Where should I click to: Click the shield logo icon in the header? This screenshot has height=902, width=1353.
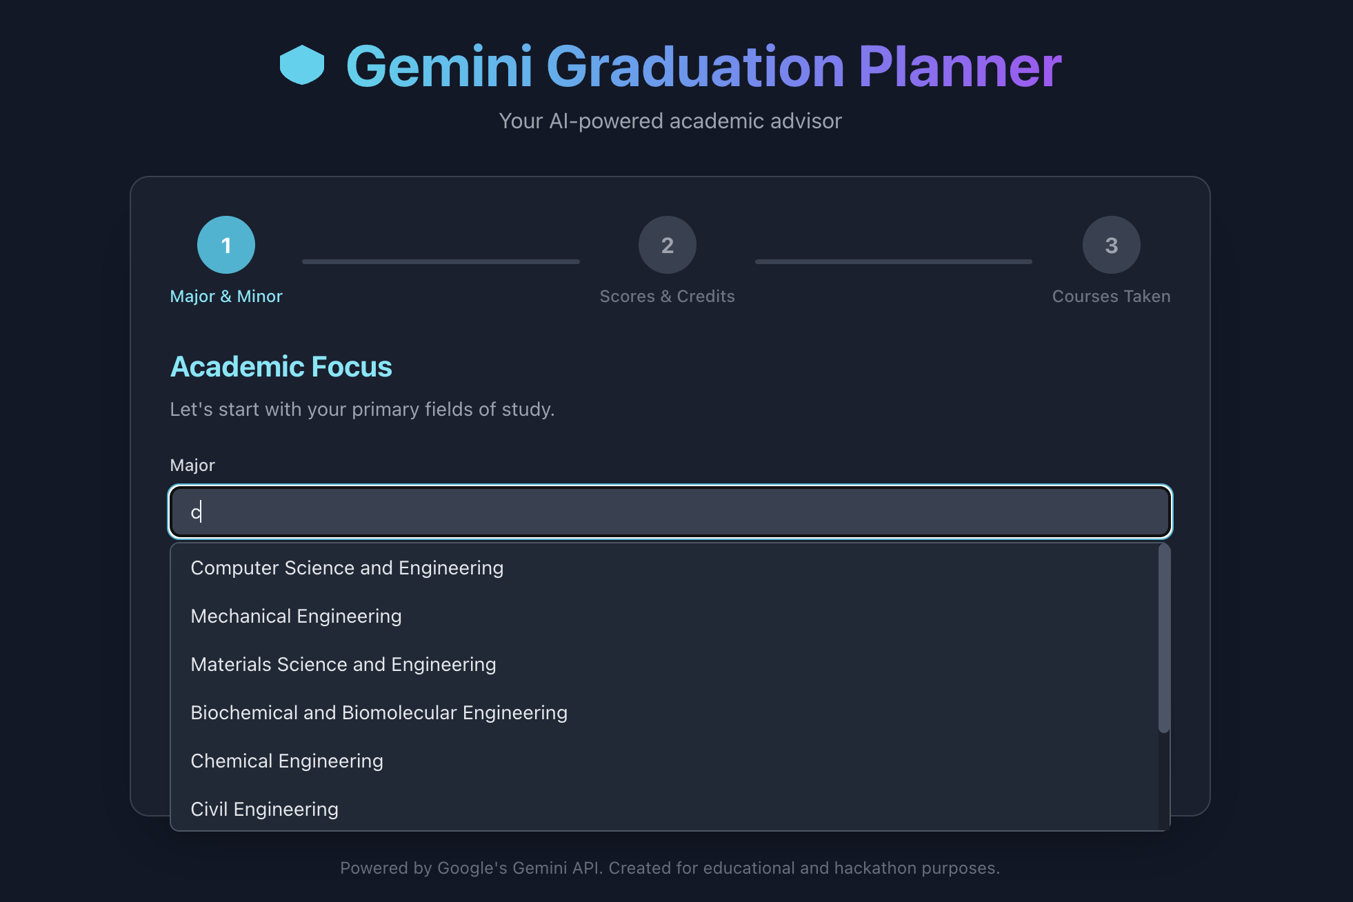[x=302, y=65]
